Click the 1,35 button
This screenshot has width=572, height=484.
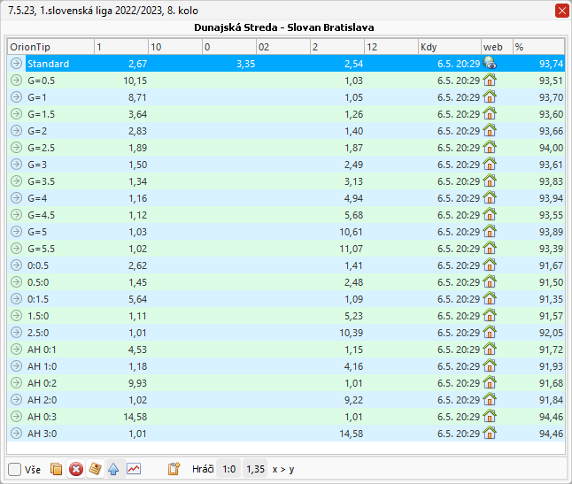tap(255, 469)
